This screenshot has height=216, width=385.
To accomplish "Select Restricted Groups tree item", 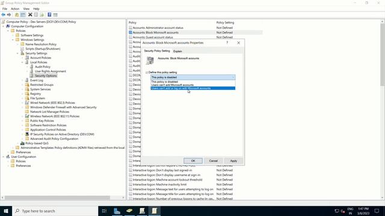I will click(42, 85).
